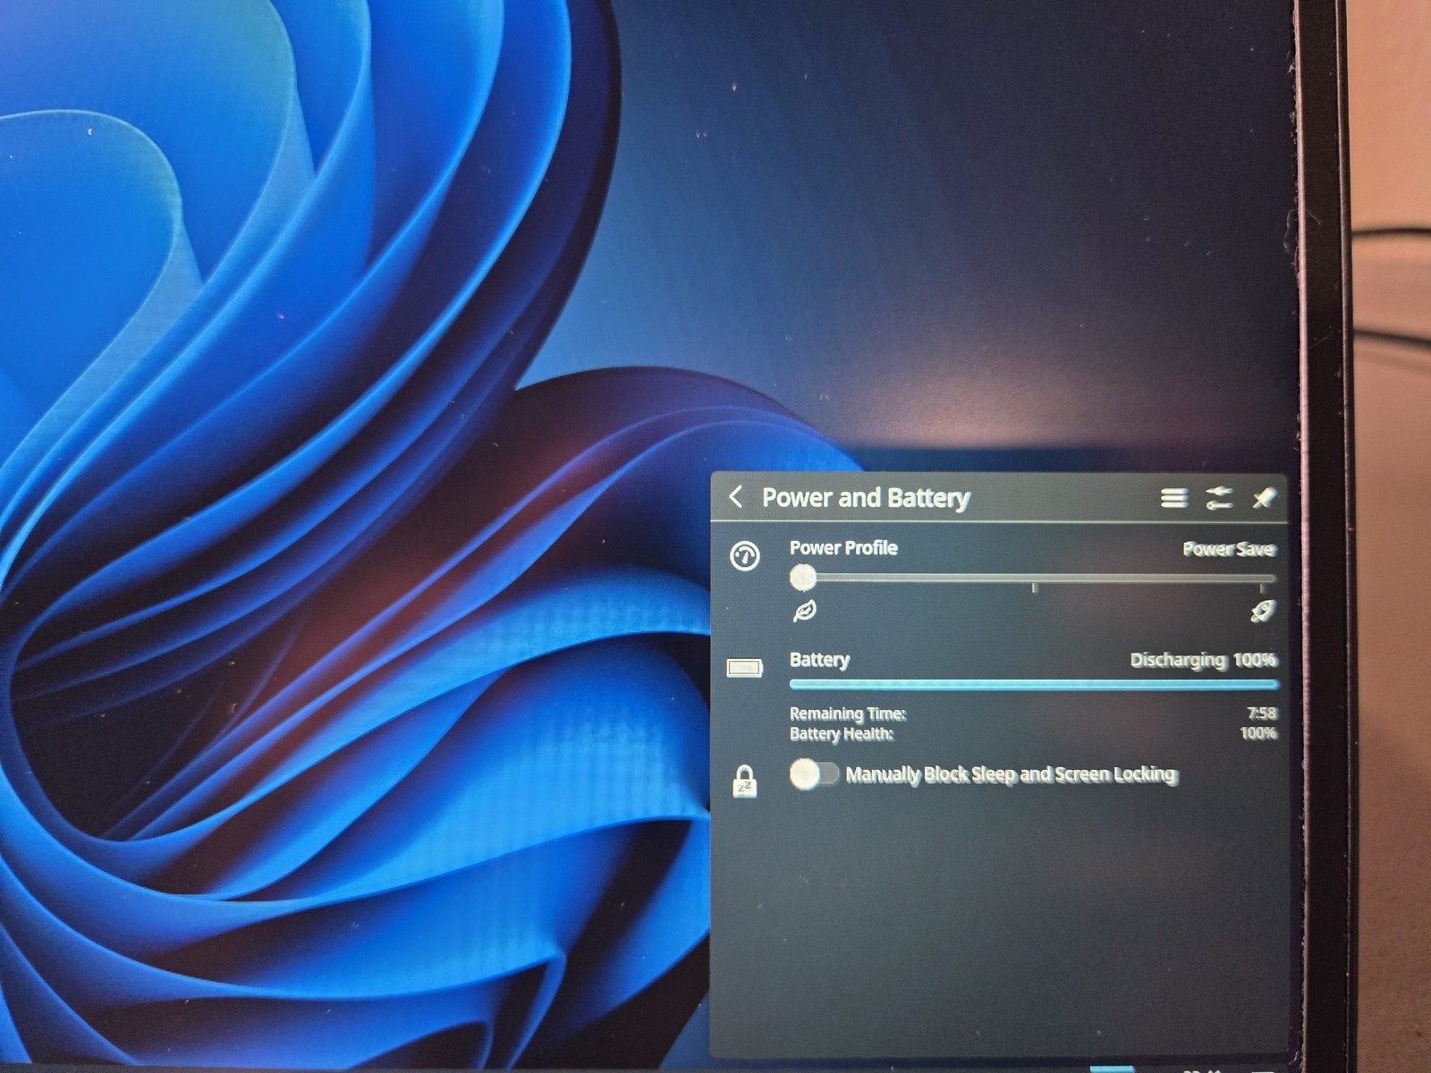Click the Power and Battery title
Screen dimensions: 1431x1073
coord(866,498)
